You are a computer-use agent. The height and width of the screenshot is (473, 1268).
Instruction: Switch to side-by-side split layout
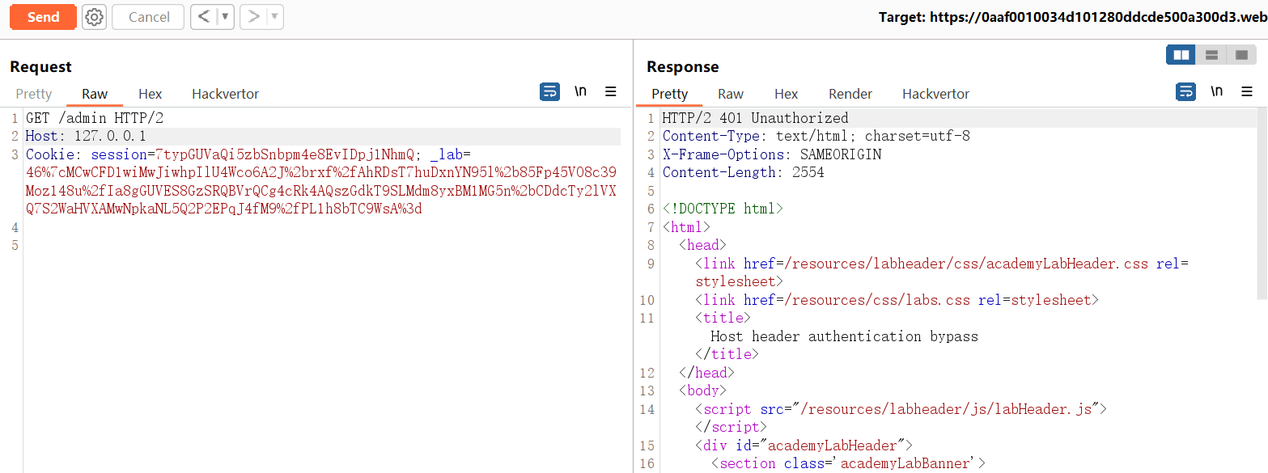(x=1181, y=55)
